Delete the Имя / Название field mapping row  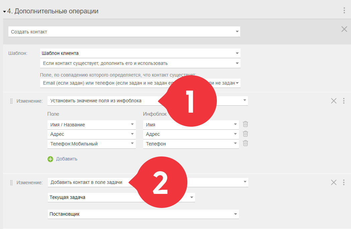point(245,124)
